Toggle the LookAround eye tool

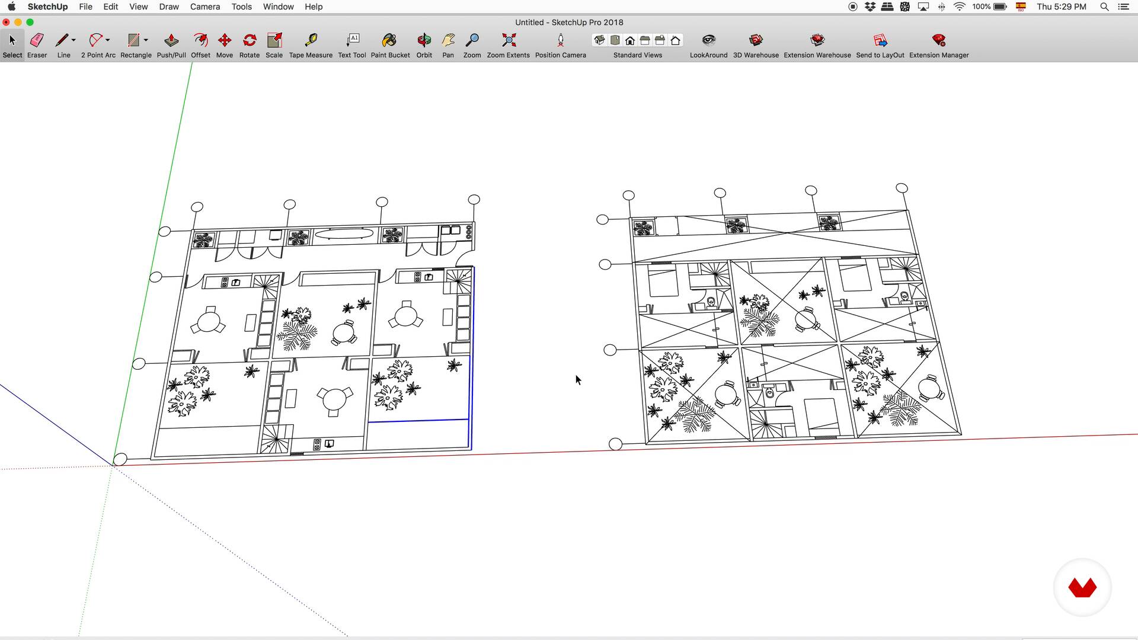tap(708, 40)
